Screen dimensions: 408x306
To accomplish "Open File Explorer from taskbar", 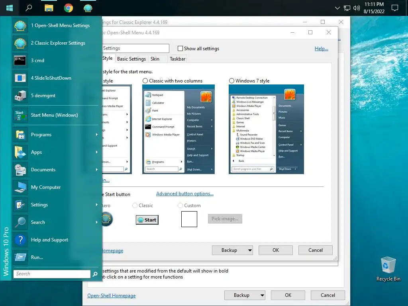I will (x=49, y=8).
